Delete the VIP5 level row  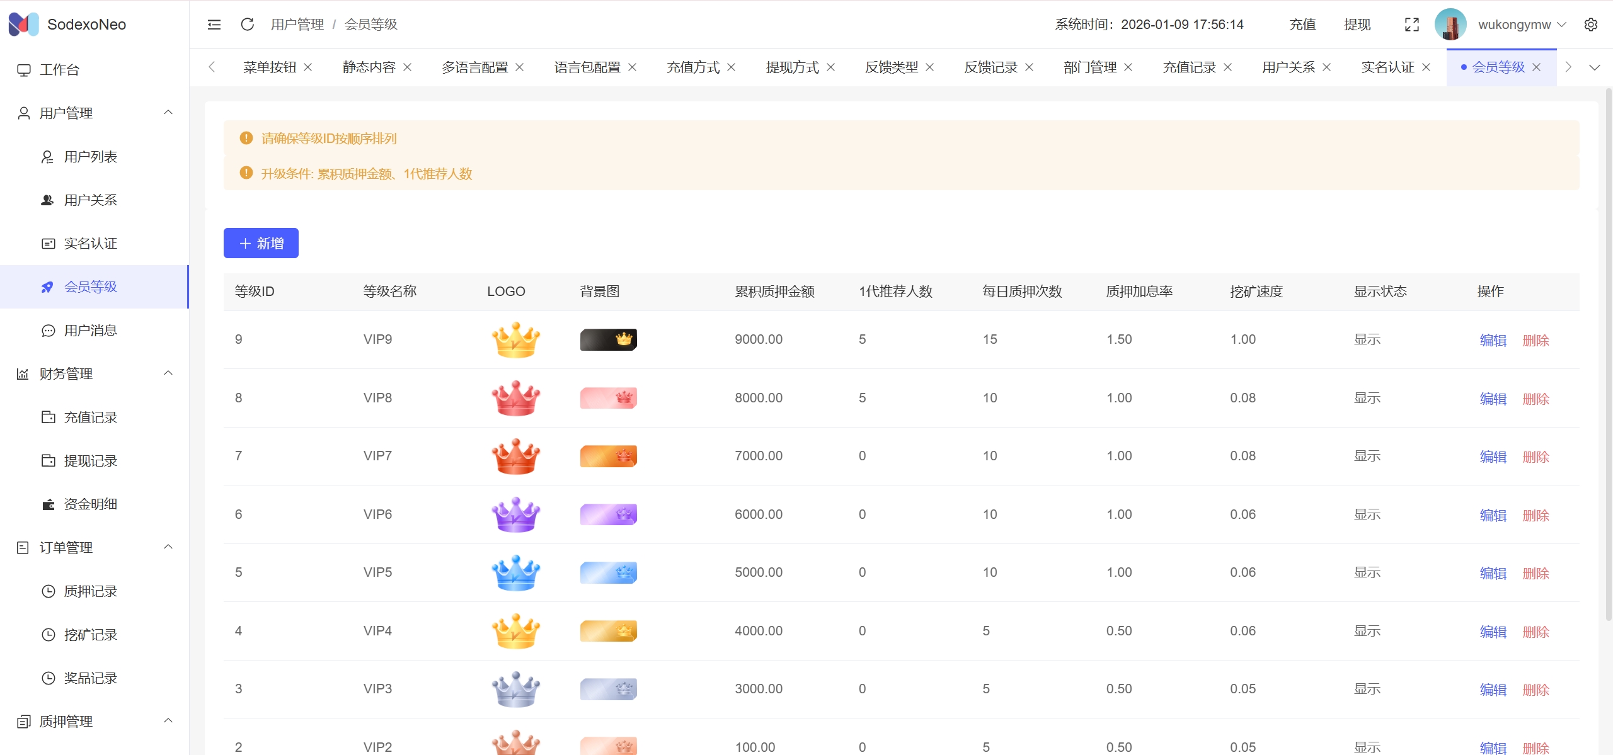point(1536,573)
